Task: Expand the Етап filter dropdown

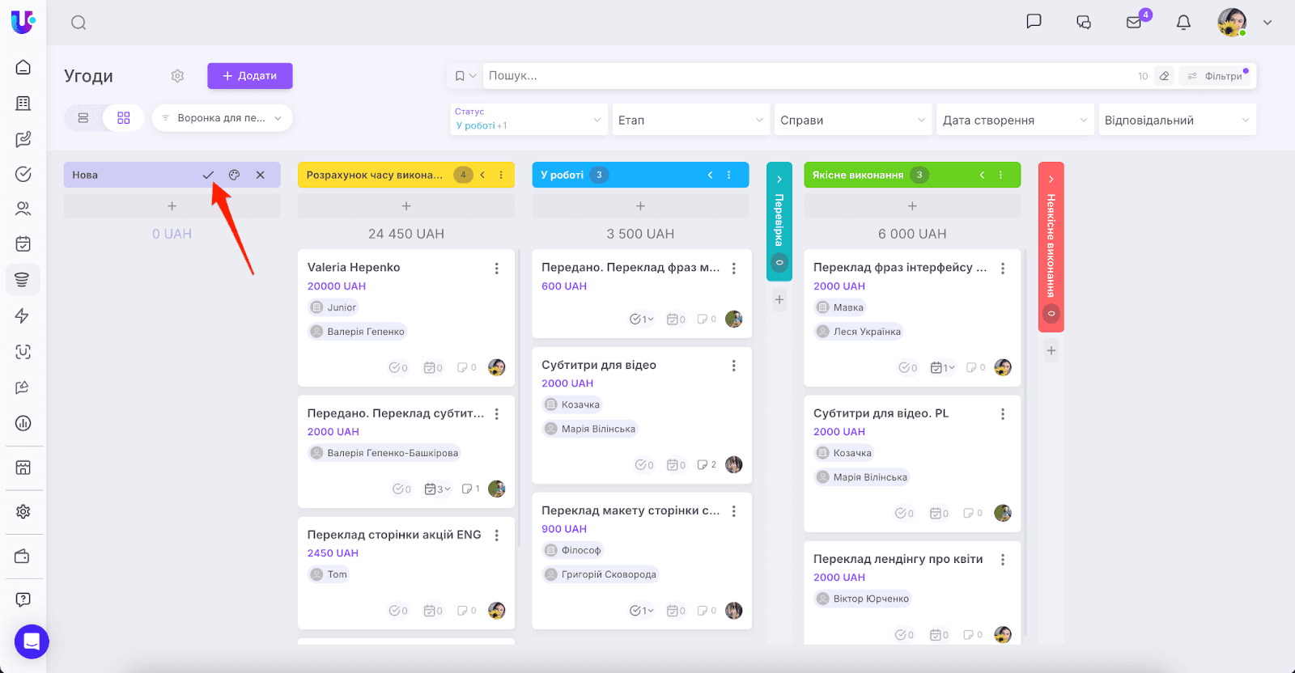Action: click(690, 120)
